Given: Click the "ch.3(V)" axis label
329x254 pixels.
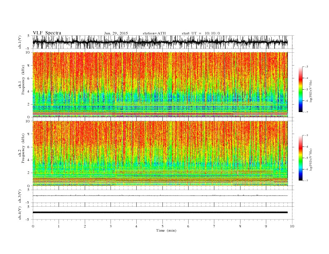Looking at the screenshot, I should 20,196.
